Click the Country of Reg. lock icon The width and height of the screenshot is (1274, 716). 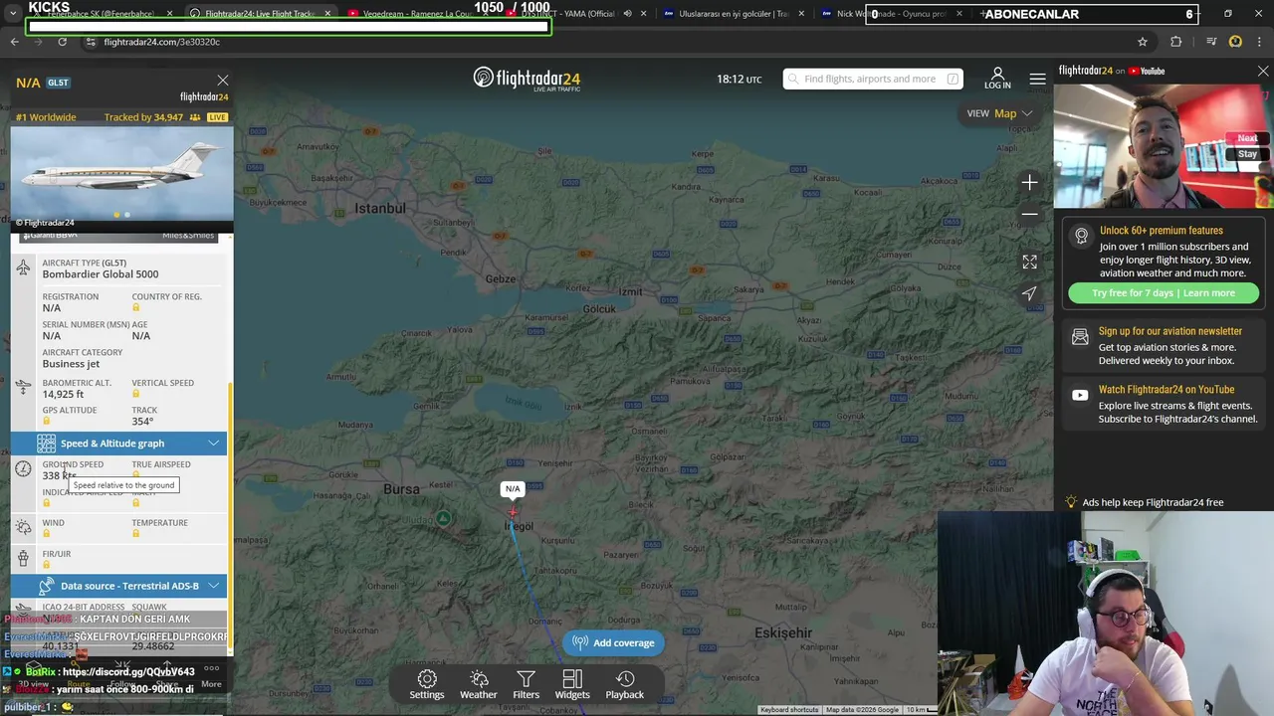point(136,307)
